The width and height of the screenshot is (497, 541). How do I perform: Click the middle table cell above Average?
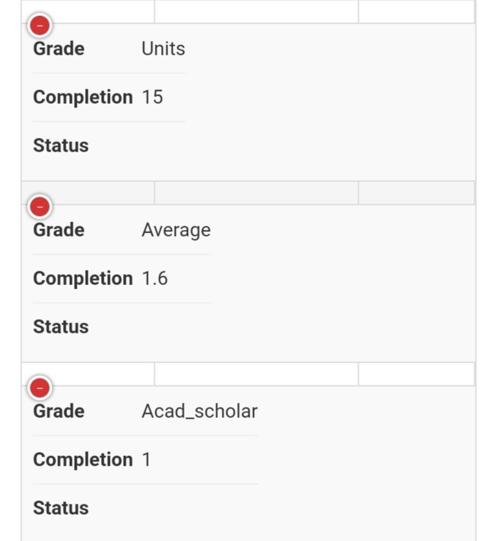pos(256,193)
